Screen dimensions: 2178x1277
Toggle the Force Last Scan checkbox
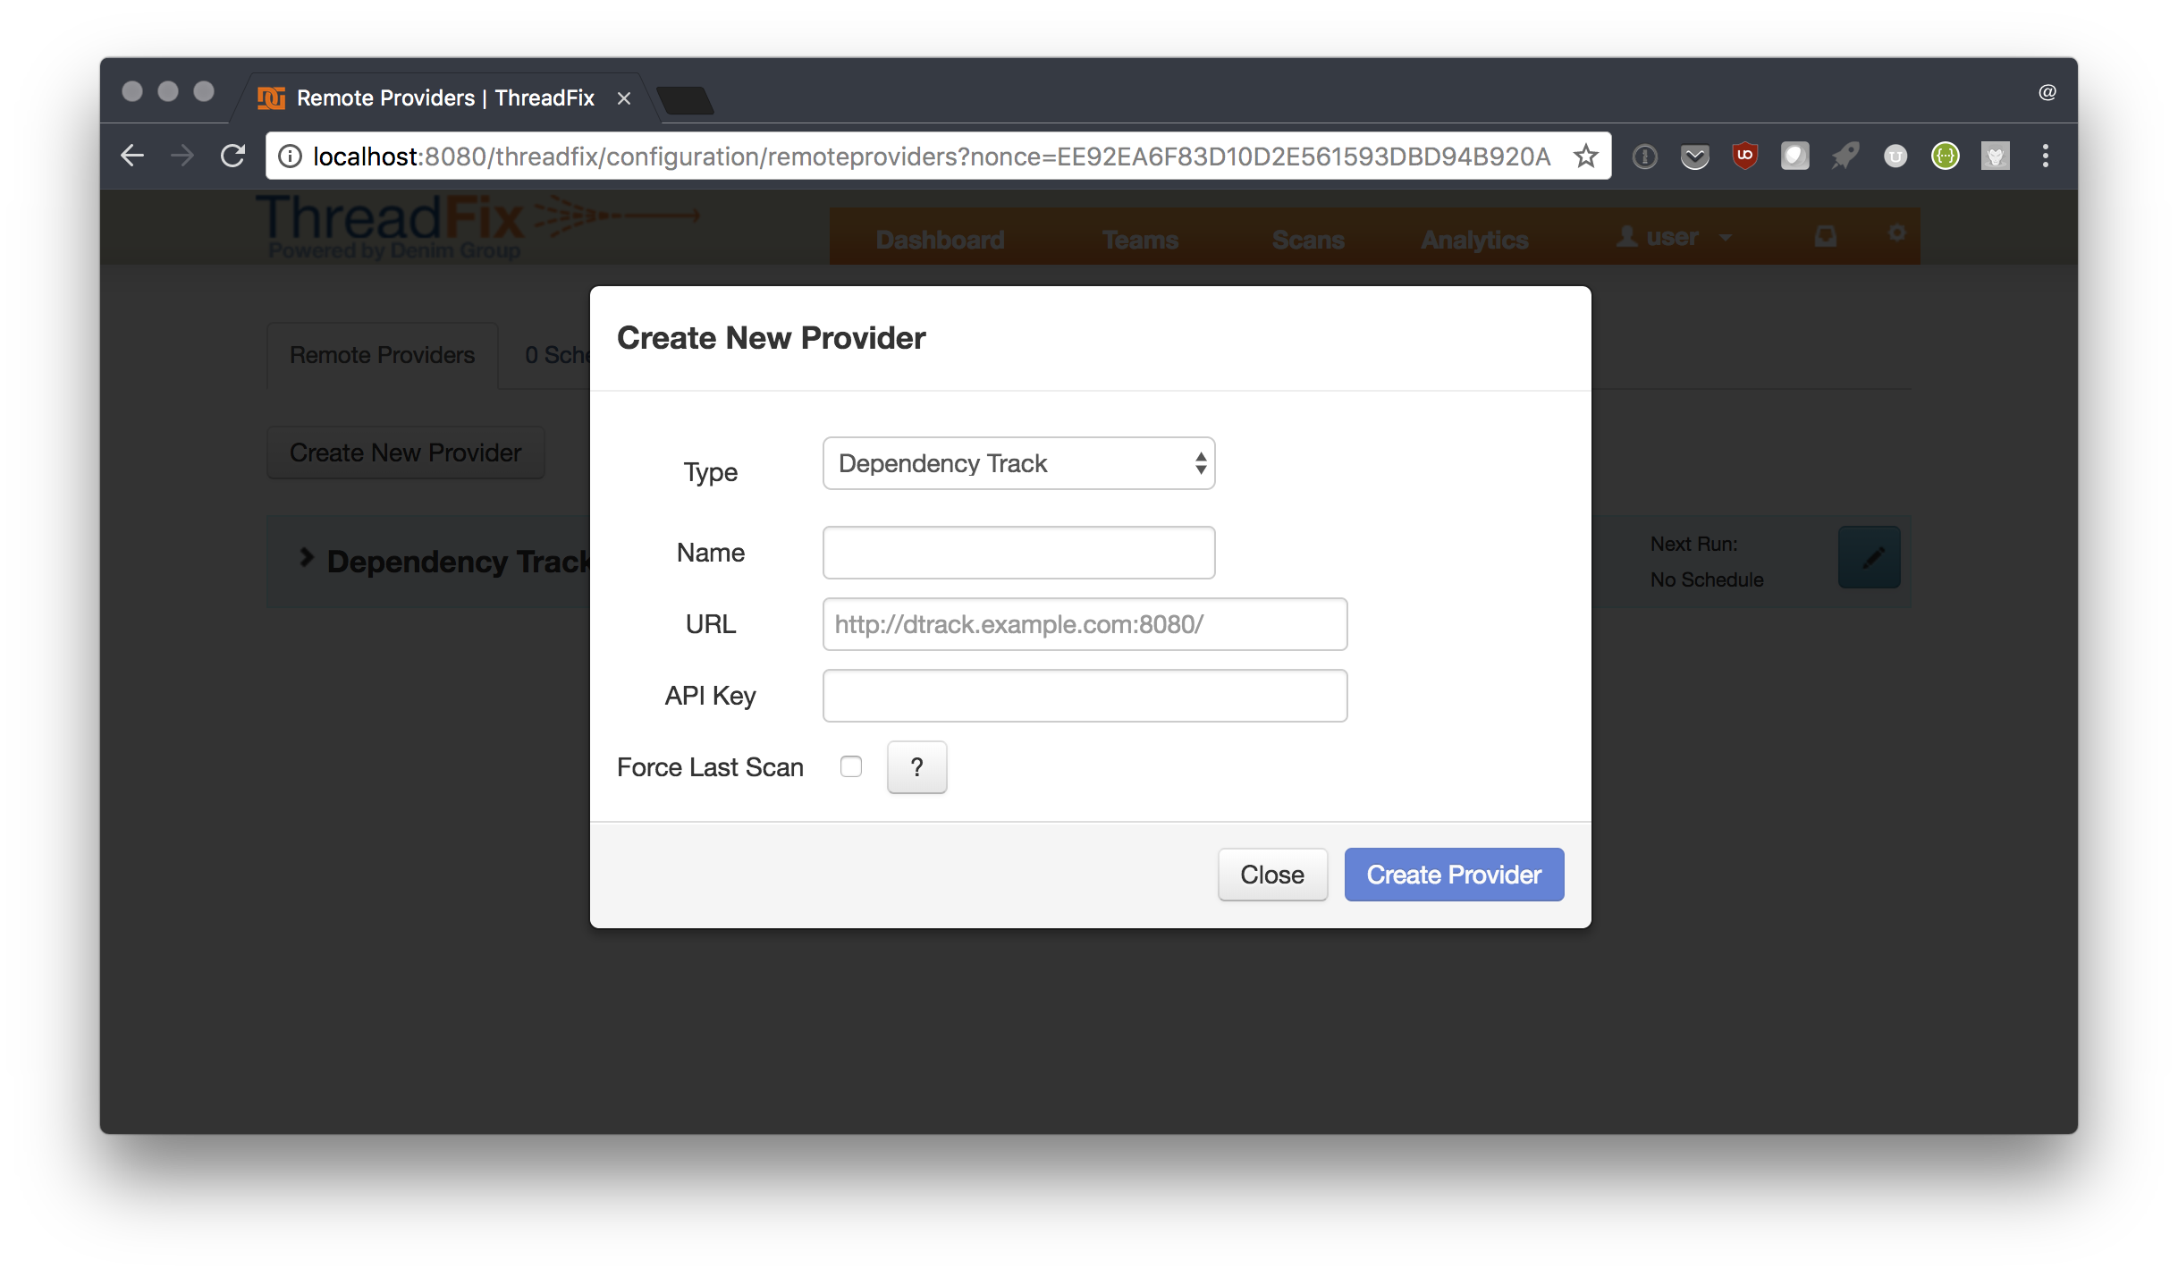pos(851,766)
